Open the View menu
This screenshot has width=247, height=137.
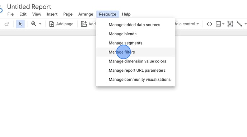click(x=37, y=14)
